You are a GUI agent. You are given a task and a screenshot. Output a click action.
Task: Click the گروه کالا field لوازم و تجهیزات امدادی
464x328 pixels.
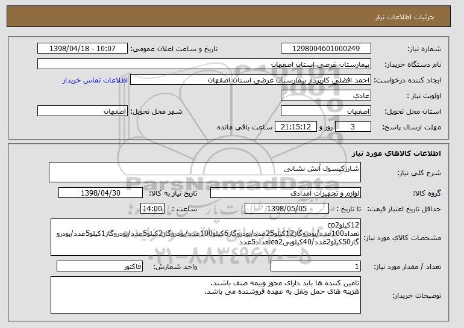[286, 193]
